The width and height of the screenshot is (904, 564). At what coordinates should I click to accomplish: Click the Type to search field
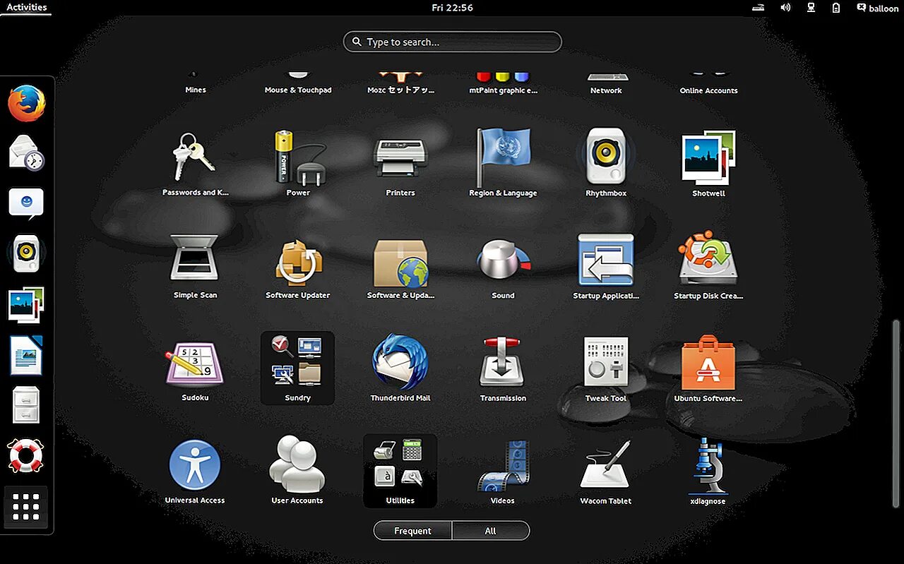tap(453, 42)
